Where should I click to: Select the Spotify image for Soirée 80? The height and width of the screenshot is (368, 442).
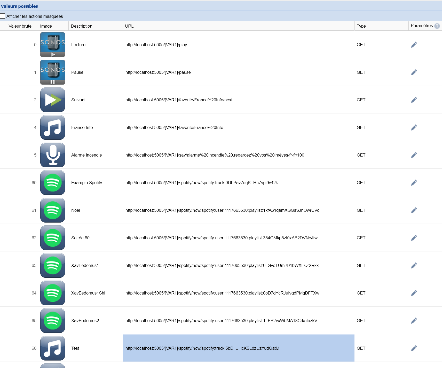(53, 238)
